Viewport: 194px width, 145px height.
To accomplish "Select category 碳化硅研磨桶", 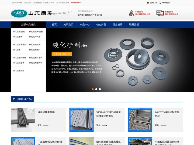I will [19, 63].
